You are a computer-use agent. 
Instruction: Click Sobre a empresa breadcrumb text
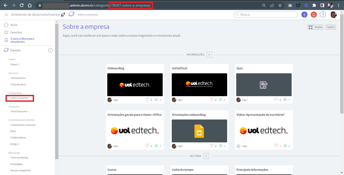pyautogui.click(x=88, y=15)
